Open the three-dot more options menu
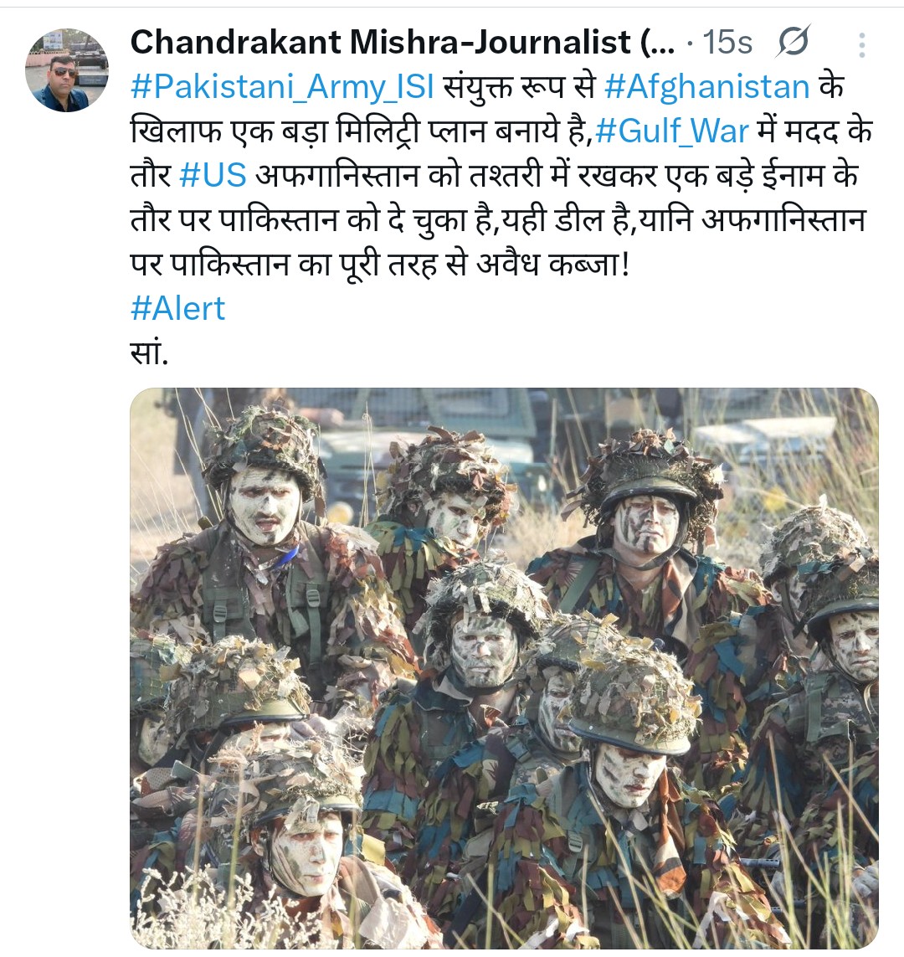 tap(861, 44)
